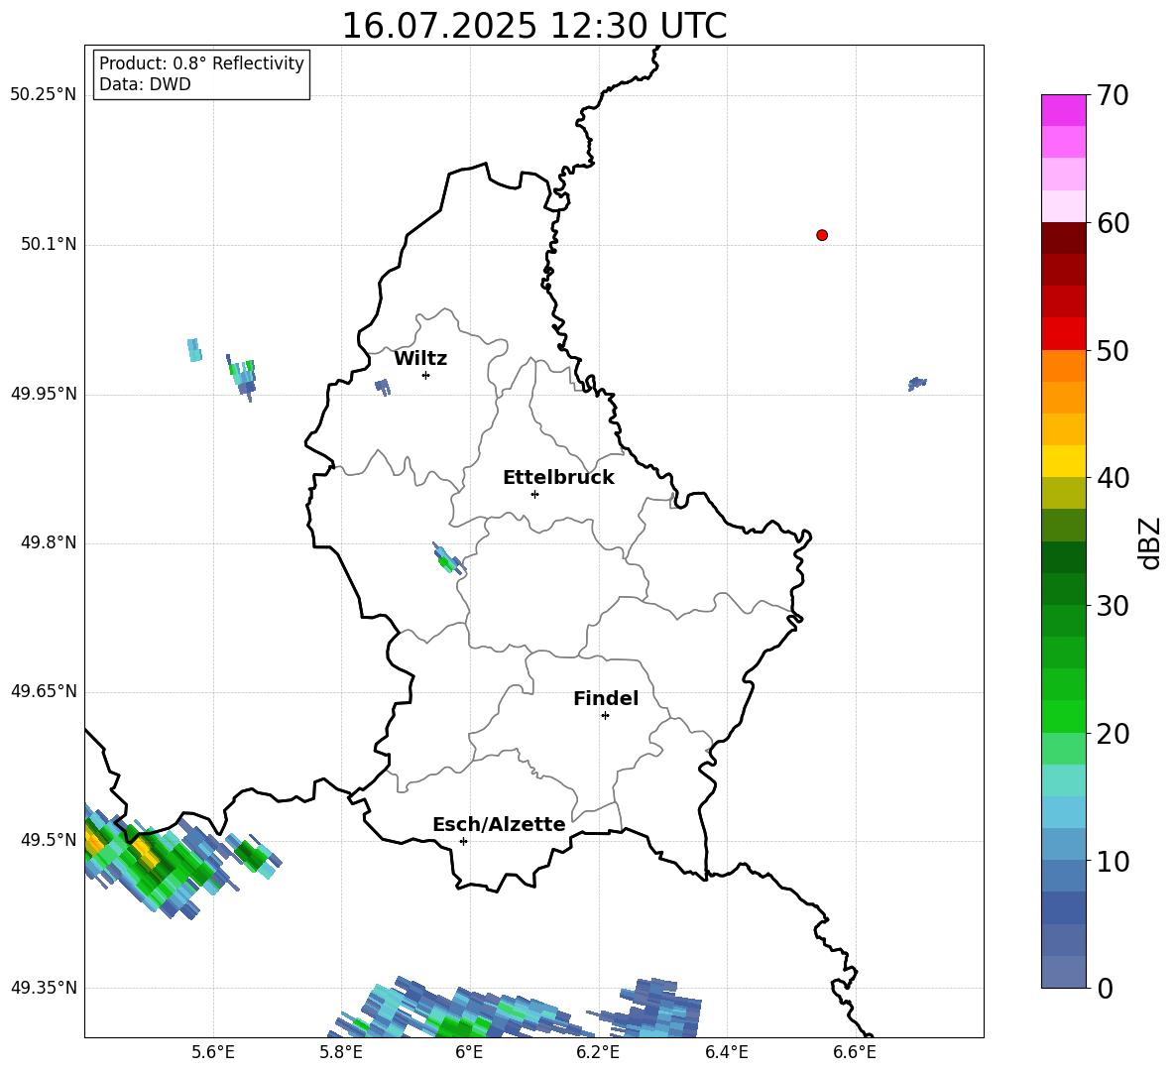
Task: Click the 49.65°N latitude label
Action: (44, 691)
